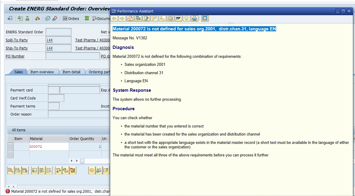
Task: Click the insert item row plus icon
Action: [18, 170]
